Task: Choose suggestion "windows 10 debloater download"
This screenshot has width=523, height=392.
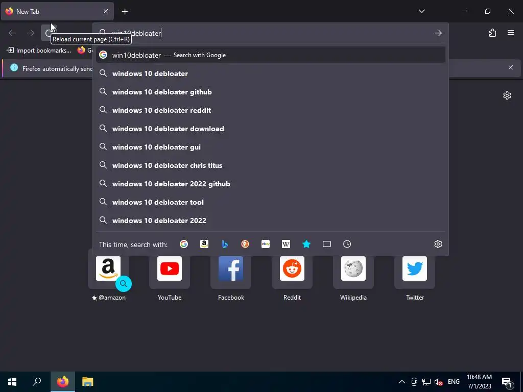Action: (271, 129)
